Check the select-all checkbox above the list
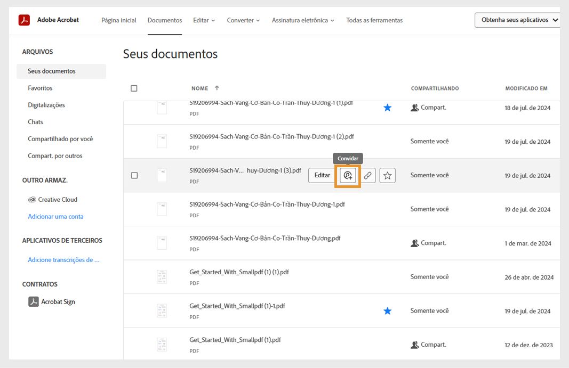569x368 pixels. click(x=135, y=88)
